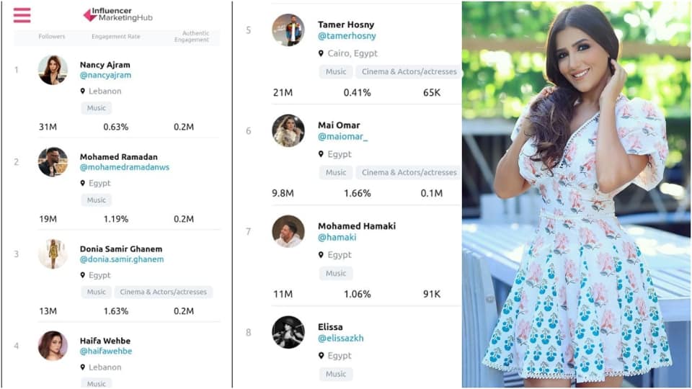The width and height of the screenshot is (692, 389).
Task: Select Music tag under Mohamed Hamaki
Action: 336,274
